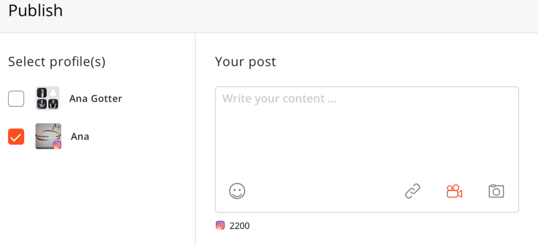Click the empty area below the Ana profile

[97, 200]
